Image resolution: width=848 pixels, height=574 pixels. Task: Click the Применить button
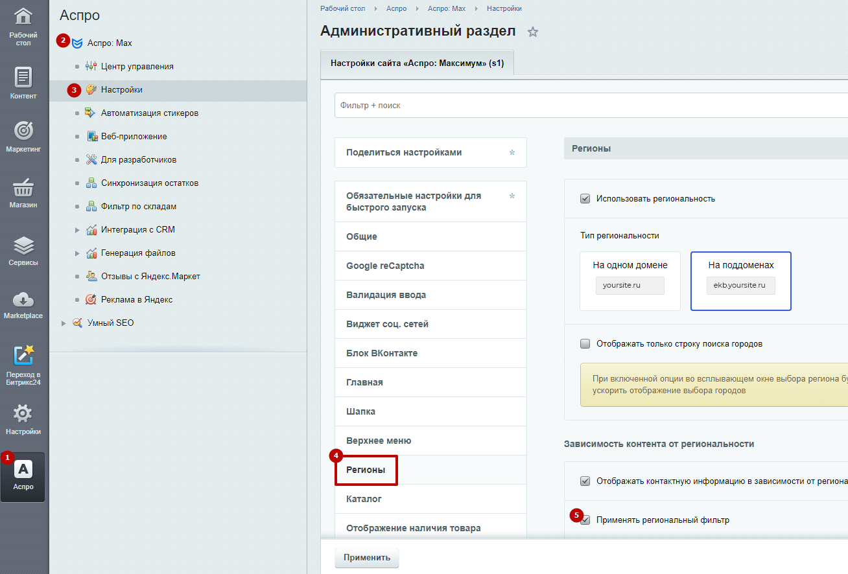[367, 557]
